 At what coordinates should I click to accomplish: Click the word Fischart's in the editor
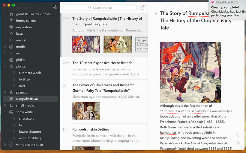tap(196, 111)
